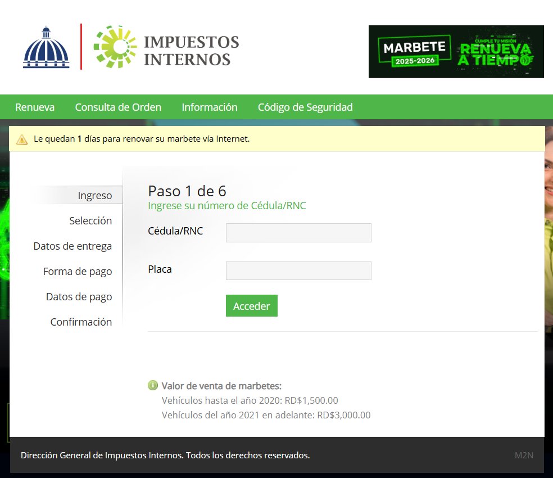Focus the Cédula/RNC input field
Viewport: 553px width, 478px height.
(x=298, y=233)
